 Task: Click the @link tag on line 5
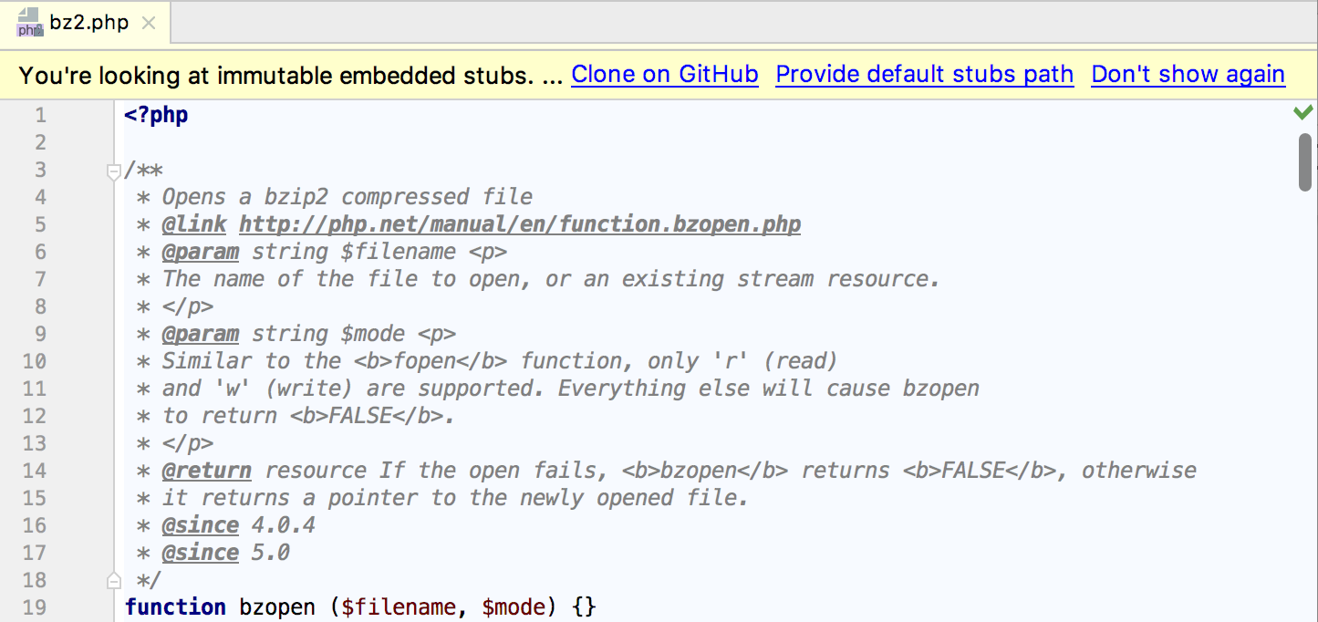coord(193,224)
